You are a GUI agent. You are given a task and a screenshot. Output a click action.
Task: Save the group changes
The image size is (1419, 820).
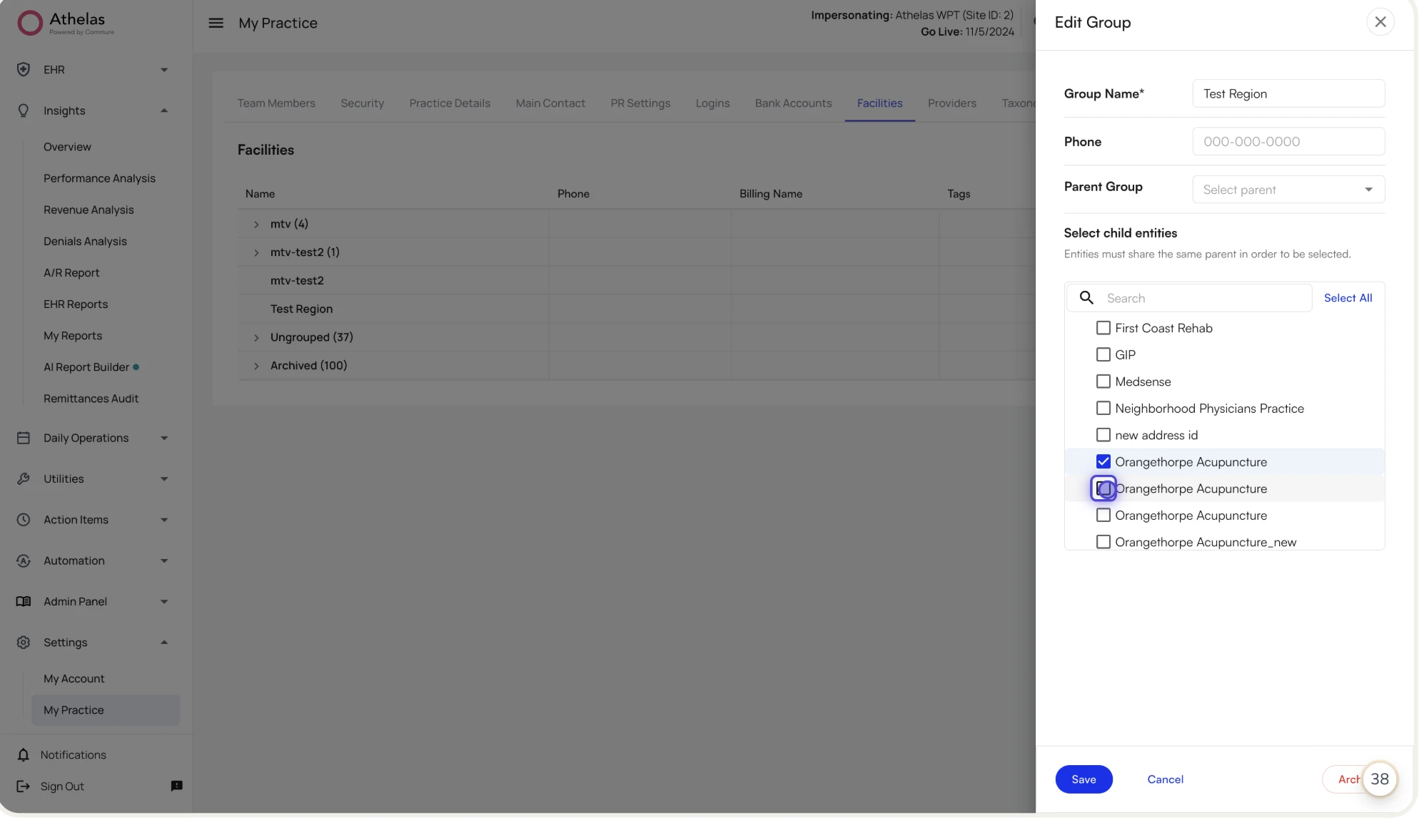(1084, 779)
